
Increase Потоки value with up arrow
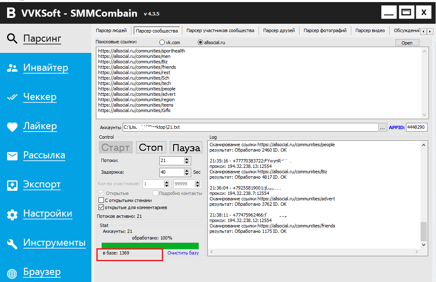click(x=186, y=159)
